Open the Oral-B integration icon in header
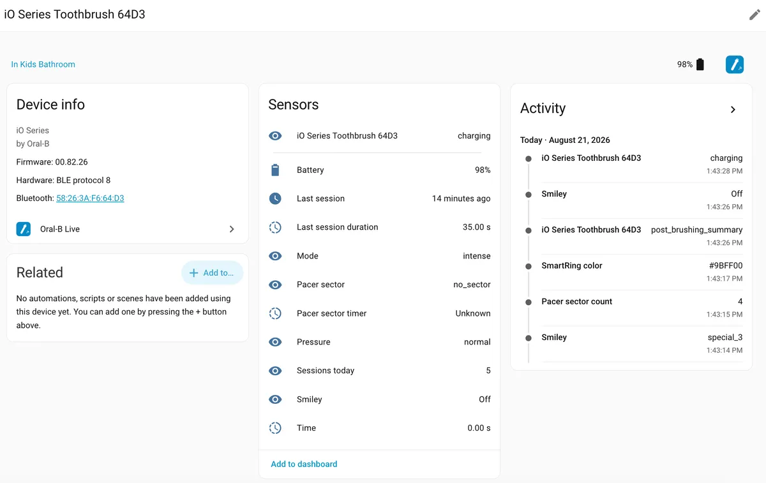Viewport: 766px width, 483px height. [735, 64]
